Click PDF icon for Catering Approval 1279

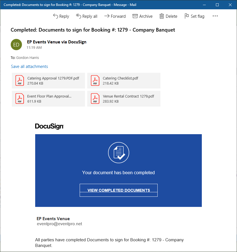pyautogui.click(x=20, y=81)
